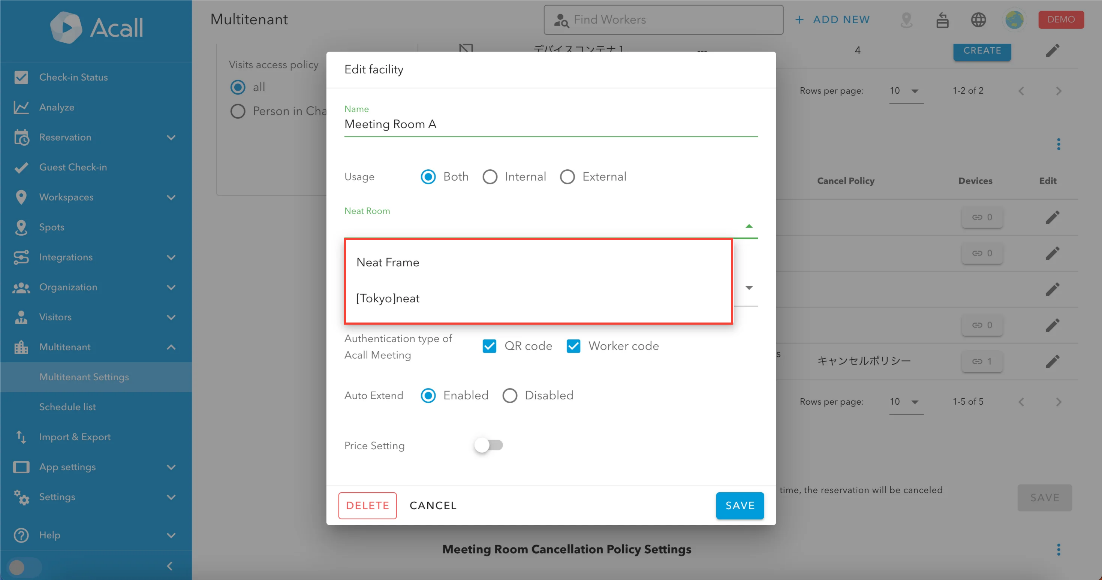This screenshot has height=580, width=1102.
Task: Click the map pin icon in header
Action: [906, 20]
